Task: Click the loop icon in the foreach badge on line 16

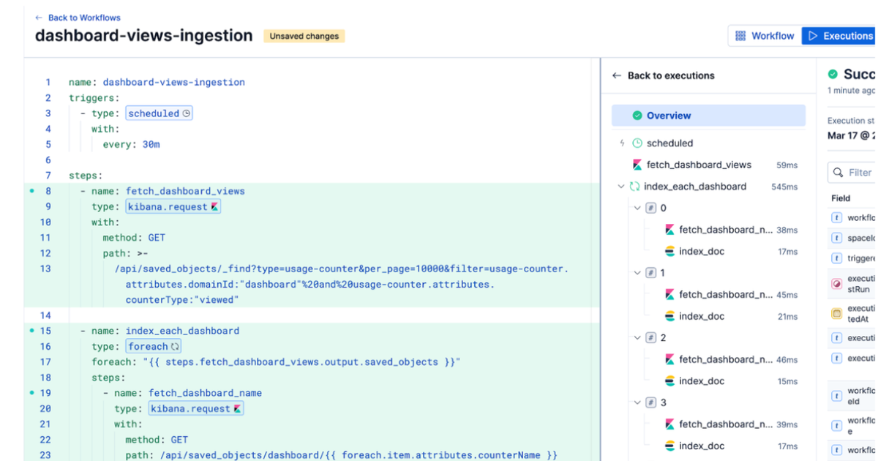Action: tap(175, 347)
